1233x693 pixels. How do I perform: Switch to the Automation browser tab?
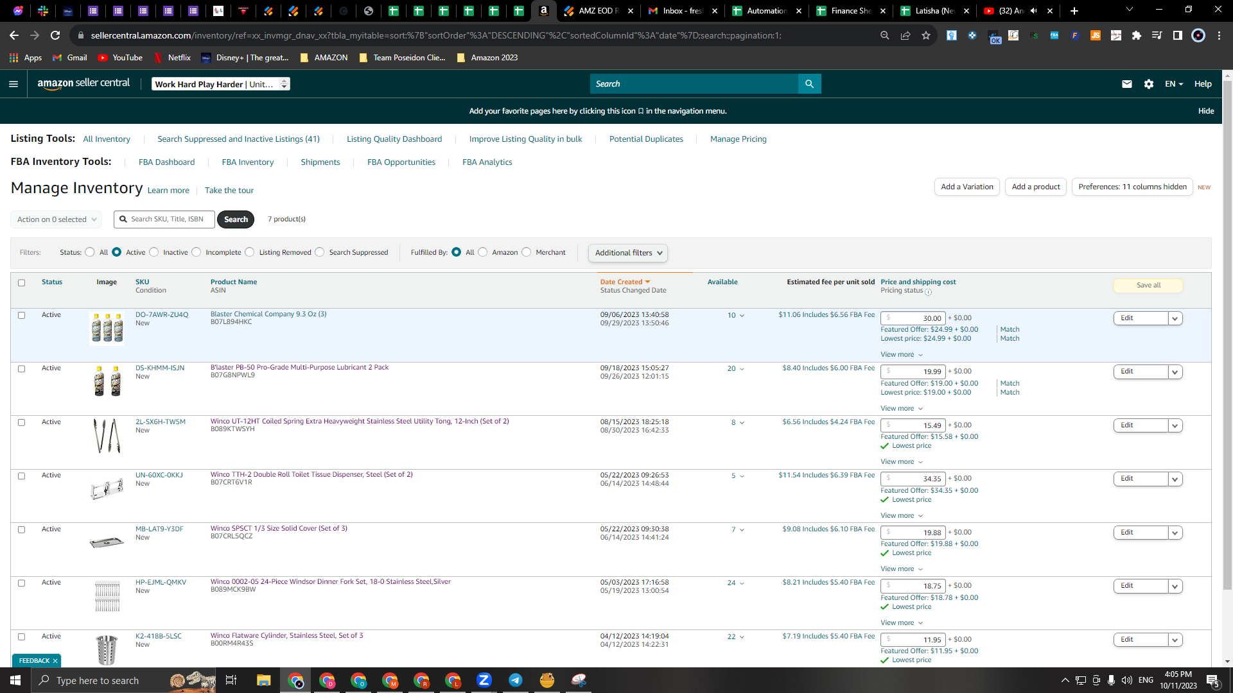point(767,11)
